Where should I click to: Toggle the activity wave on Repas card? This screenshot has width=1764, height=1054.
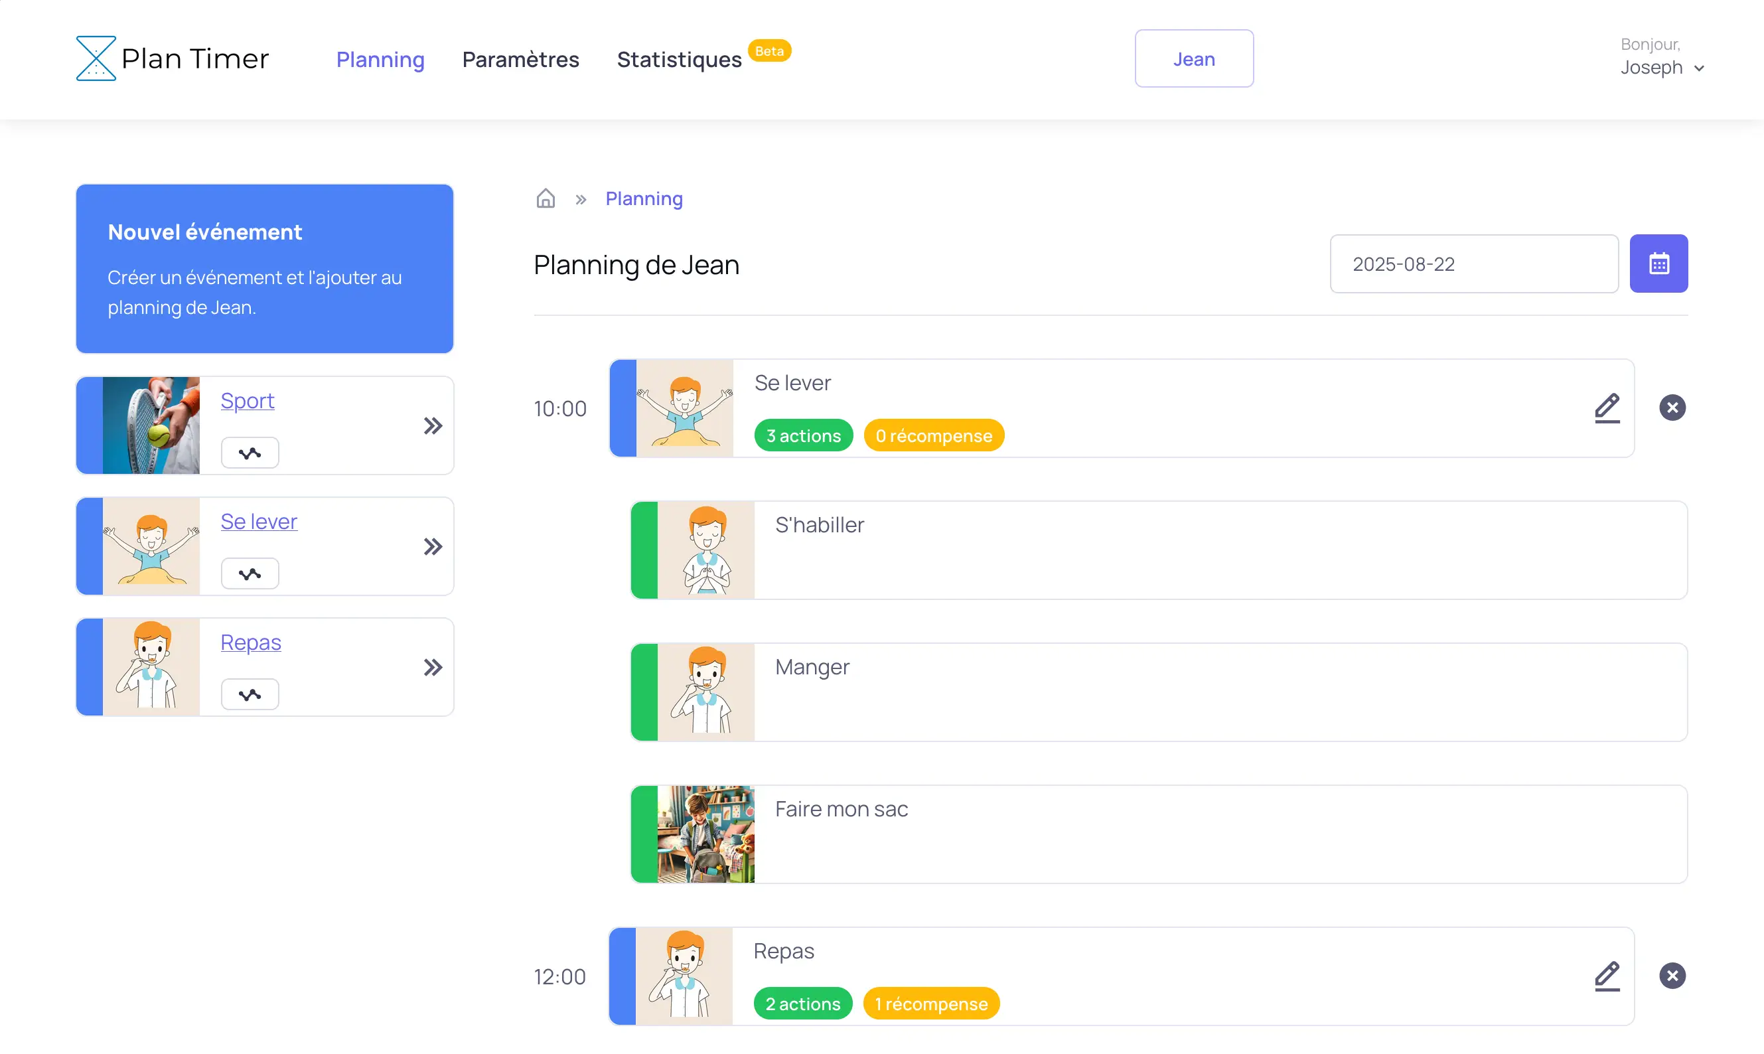(250, 694)
